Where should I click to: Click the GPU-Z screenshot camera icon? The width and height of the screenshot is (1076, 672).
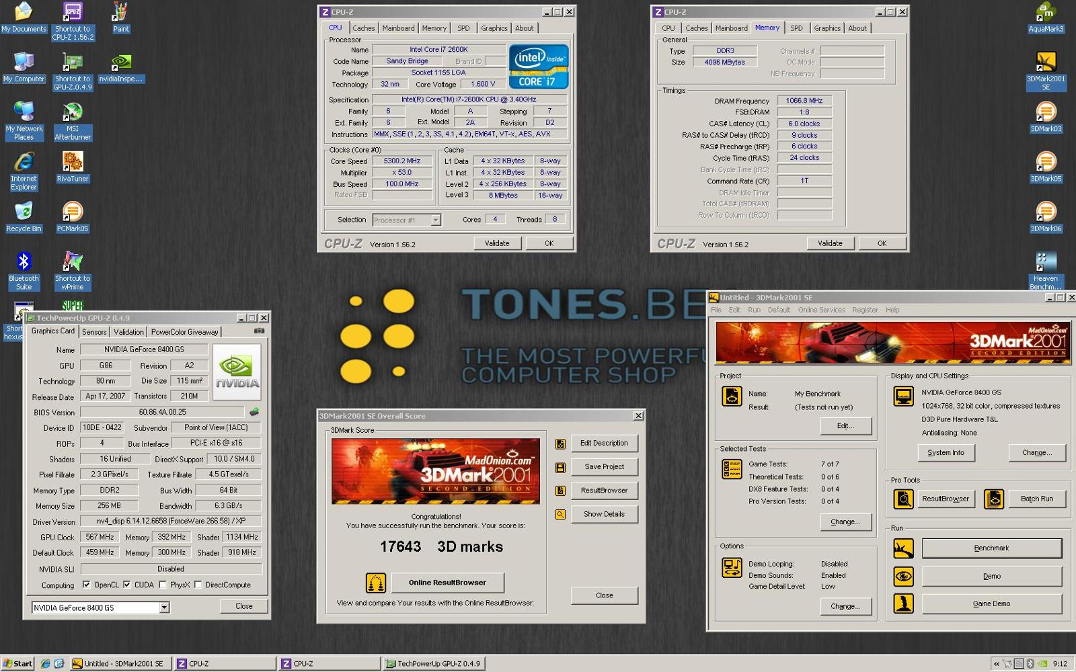pos(259,331)
